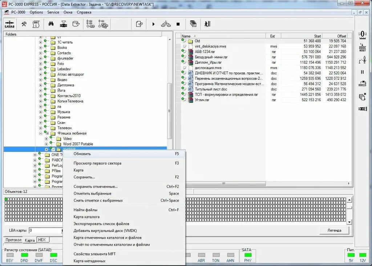Open the scroll info document icon
Image resolution: width=372 pixels, height=266 pixels.
tap(36, 24)
